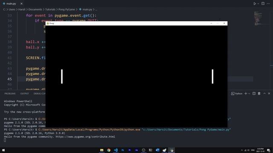Open the taskbar clock and date
Screen dimensions: 273x153
[260, 150]
